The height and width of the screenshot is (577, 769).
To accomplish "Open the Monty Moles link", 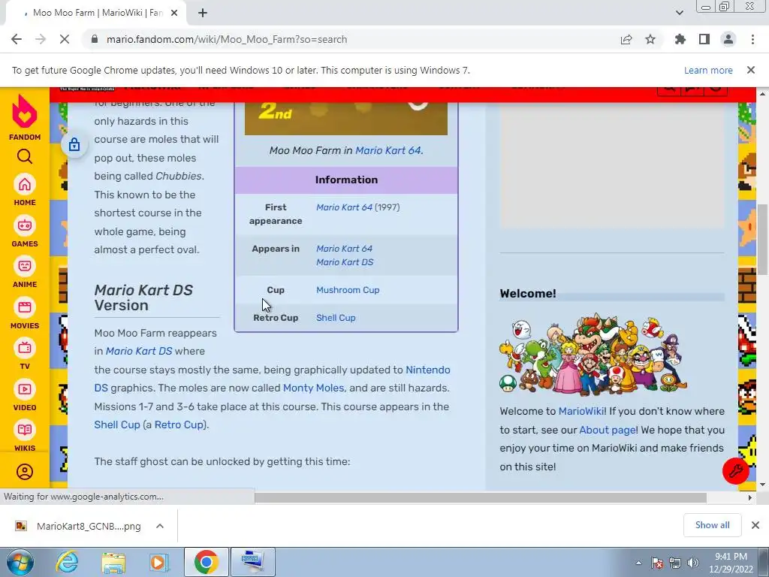I will (313, 388).
